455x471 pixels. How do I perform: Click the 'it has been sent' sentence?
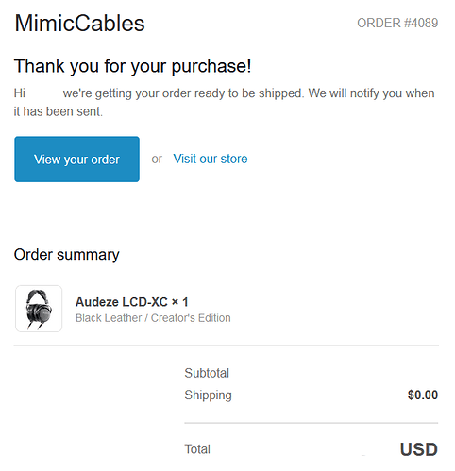59,111
